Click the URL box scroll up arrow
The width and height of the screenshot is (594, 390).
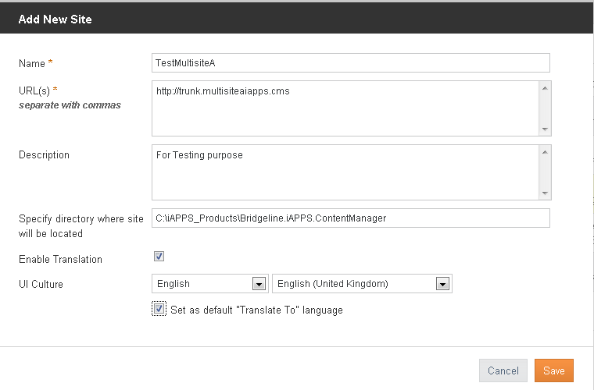point(545,88)
